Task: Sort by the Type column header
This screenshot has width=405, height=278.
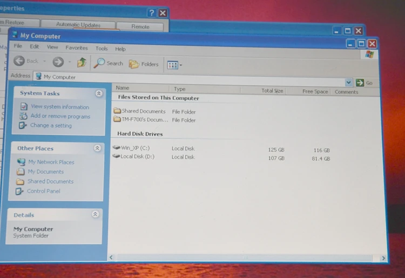Action: 205,89
